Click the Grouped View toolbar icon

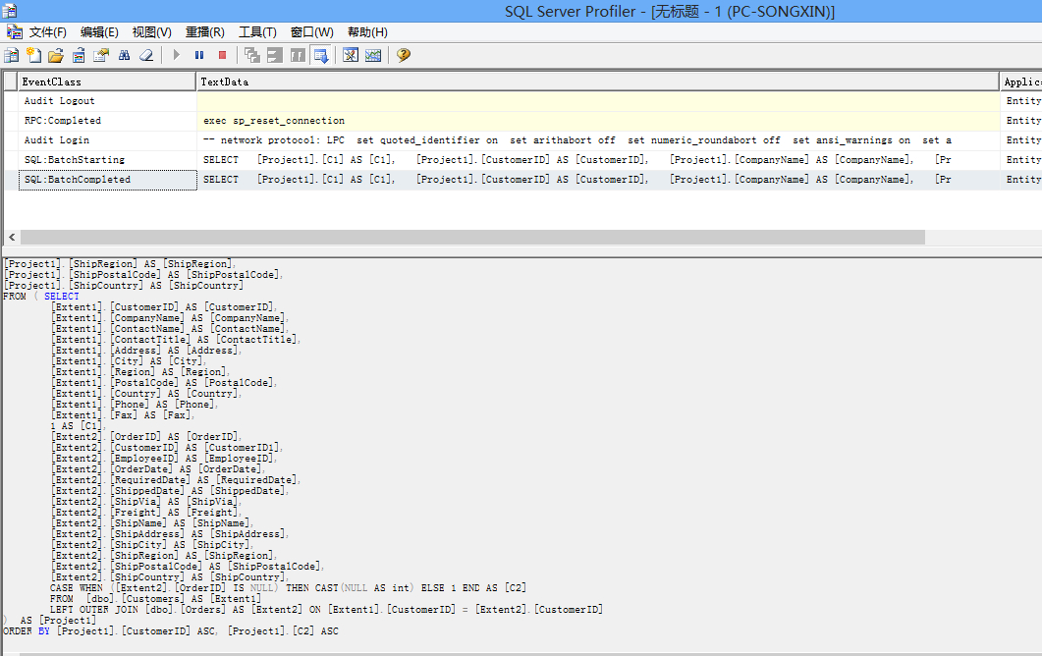coord(298,55)
